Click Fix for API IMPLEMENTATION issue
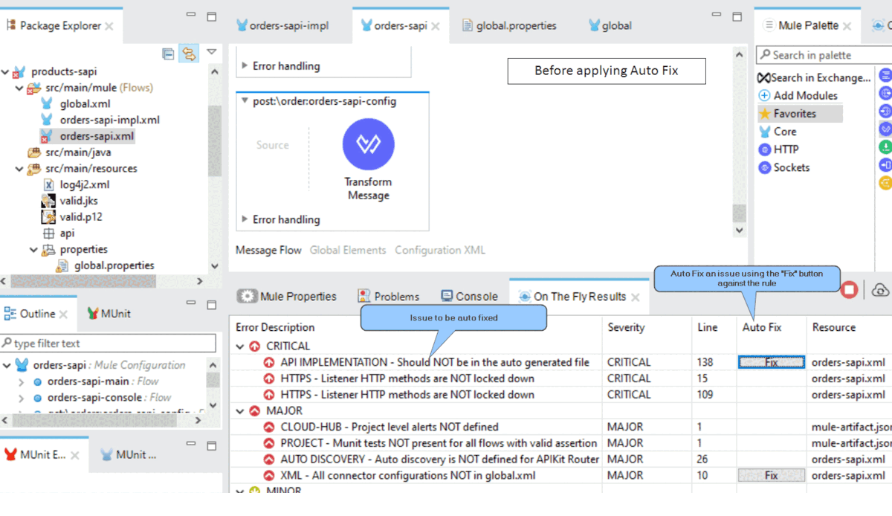This screenshot has width=892, height=516. (x=771, y=362)
